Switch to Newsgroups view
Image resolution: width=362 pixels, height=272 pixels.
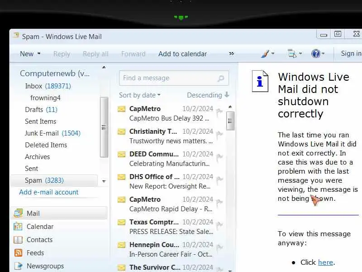pyautogui.click(x=45, y=266)
